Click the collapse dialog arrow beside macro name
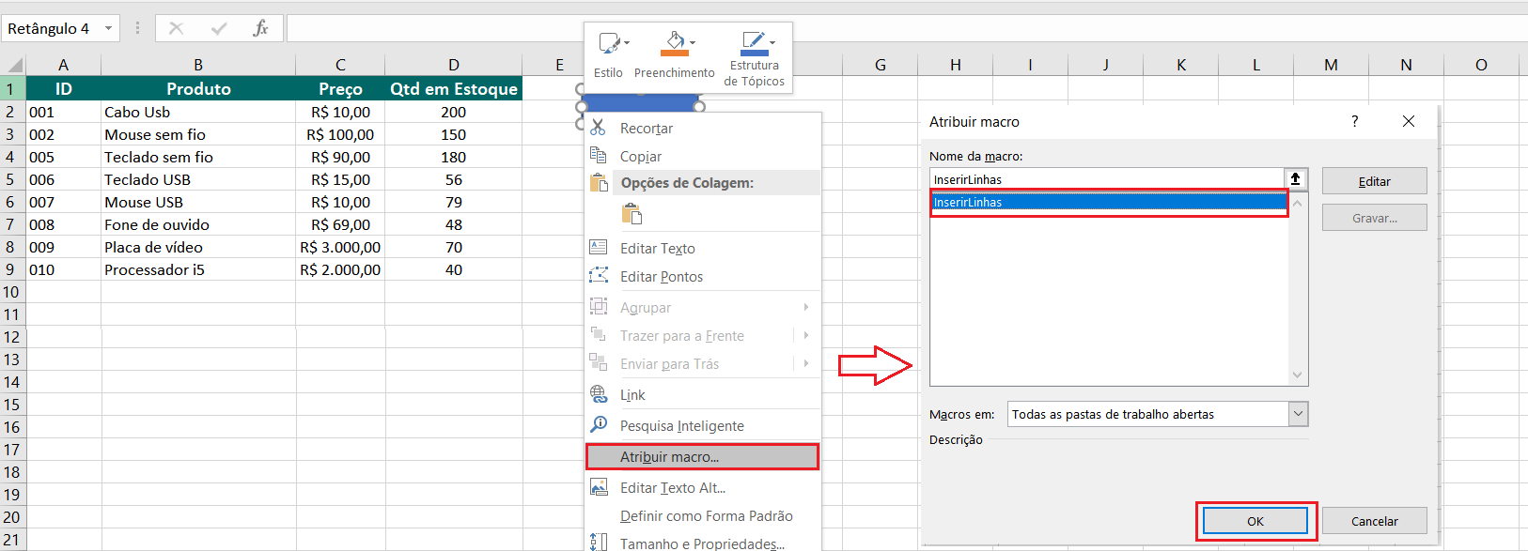 point(1296,179)
